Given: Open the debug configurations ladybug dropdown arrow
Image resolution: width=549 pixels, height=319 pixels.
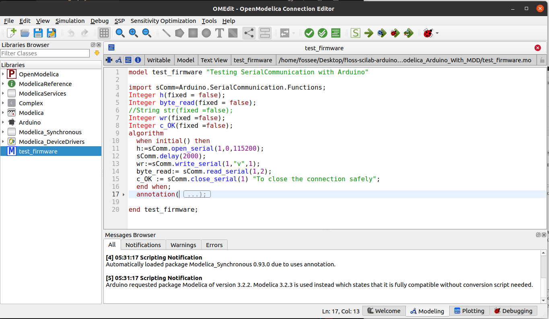Looking at the screenshot, I should tap(437, 33).
